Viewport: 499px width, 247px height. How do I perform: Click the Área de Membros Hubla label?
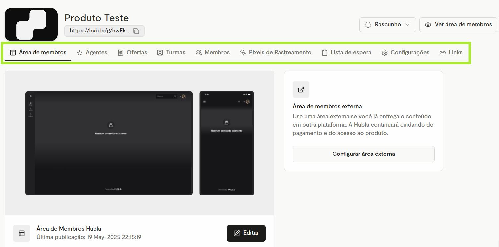(x=69, y=229)
